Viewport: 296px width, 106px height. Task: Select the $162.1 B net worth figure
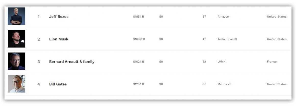[x=139, y=62]
